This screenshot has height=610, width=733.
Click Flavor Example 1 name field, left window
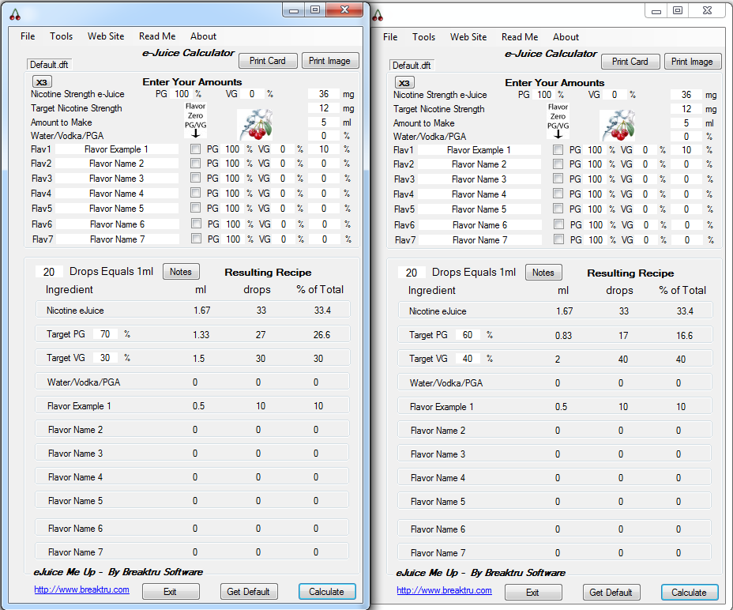click(x=116, y=149)
